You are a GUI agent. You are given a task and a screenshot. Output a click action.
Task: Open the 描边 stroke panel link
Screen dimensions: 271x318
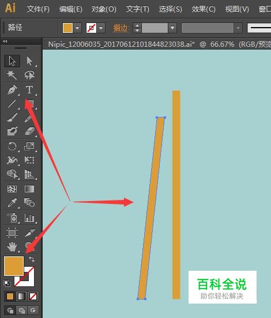tap(121, 28)
